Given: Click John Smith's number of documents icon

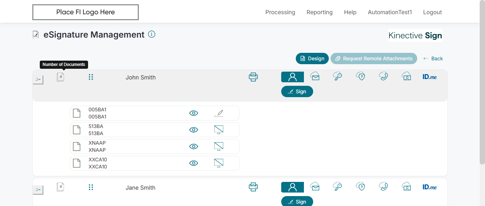Looking at the screenshot, I should [60, 77].
